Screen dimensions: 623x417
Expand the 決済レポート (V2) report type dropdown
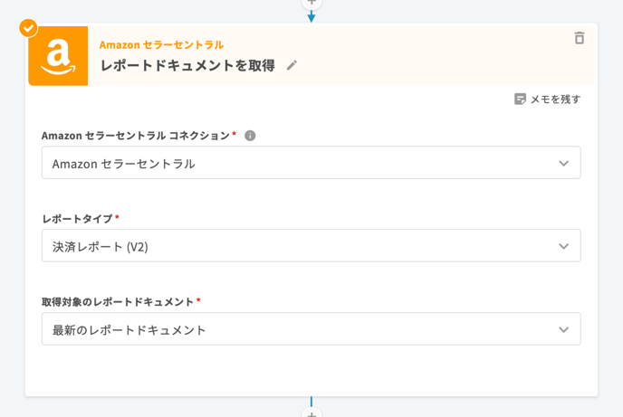pyautogui.click(x=311, y=246)
